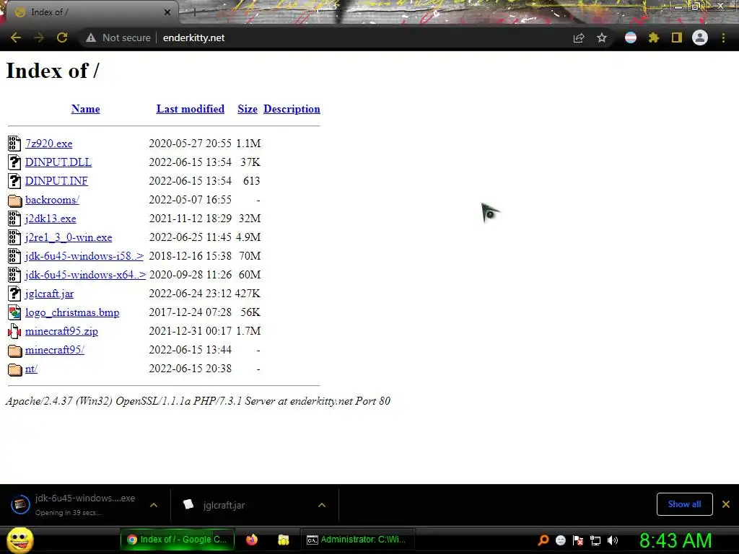Click the network tray icon
739x554 pixels.
point(595,540)
